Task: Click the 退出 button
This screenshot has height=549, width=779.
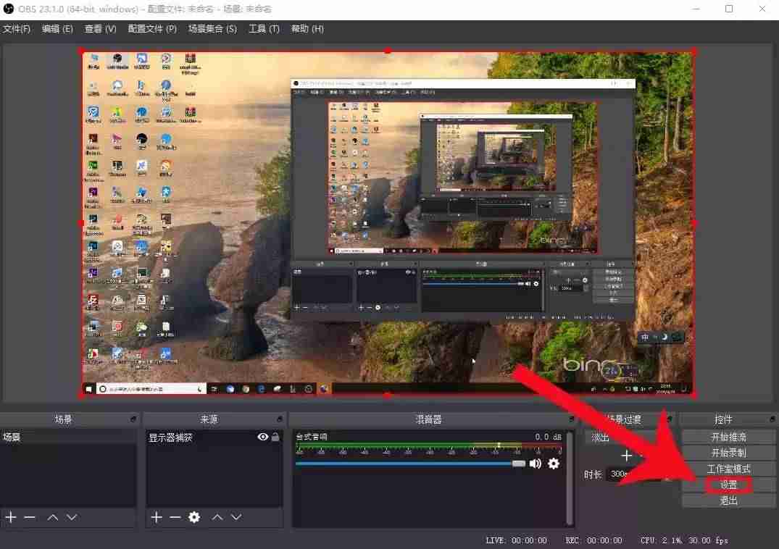Action: [728, 500]
